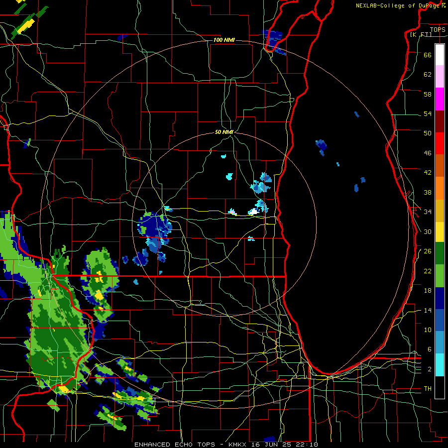Select the white swatch in the legend
Viewport: 448px width, 448px height.
(x=440, y=55)
